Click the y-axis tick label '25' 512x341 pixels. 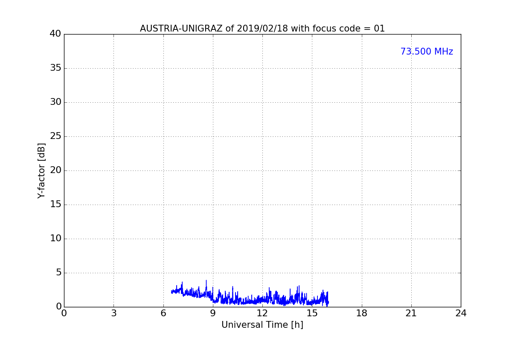(55, 136)
